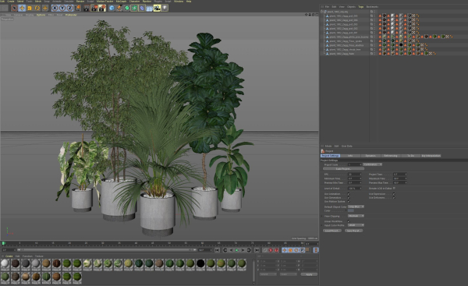Open the Create menu in menu bar
The height and width of the screenshot is (286, 468).
11,2
